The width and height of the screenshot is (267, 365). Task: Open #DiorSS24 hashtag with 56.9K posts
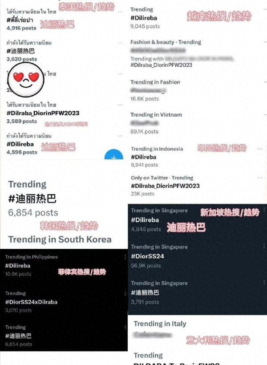(x=148, y=256)
